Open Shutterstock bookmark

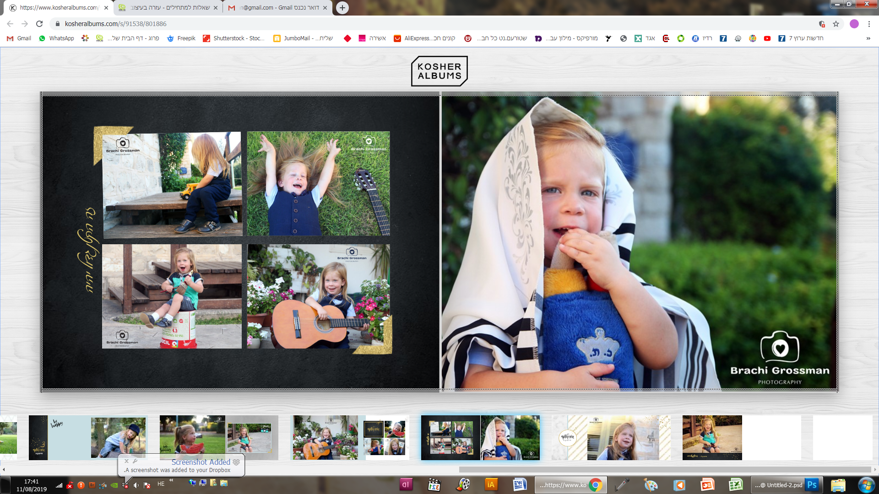point(233,38)
